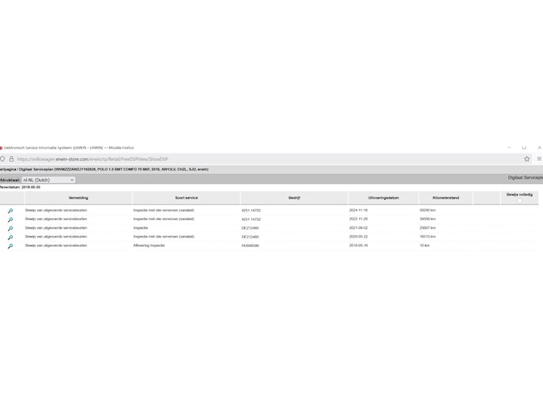Click the Digitaal Serviceplan breadcrumb text
The height and width of the screenshot is (407, 543).
click(34, 169)
